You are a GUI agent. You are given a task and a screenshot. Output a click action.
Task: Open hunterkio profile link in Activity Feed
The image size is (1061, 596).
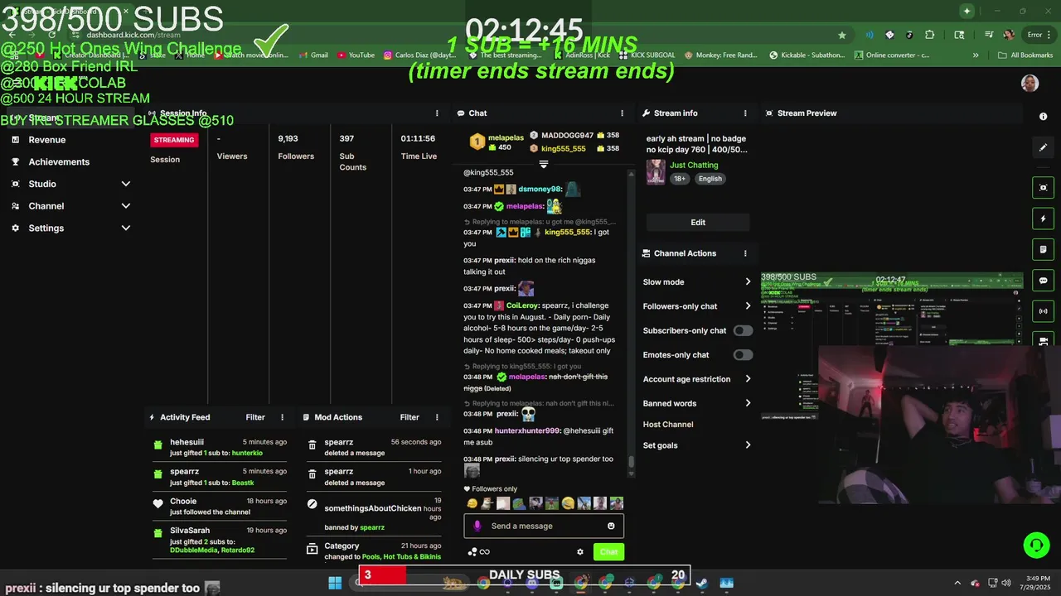click(247, 454)
